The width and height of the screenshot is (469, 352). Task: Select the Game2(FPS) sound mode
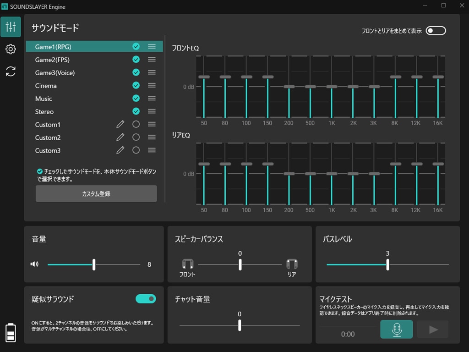(x=94, y=60)
